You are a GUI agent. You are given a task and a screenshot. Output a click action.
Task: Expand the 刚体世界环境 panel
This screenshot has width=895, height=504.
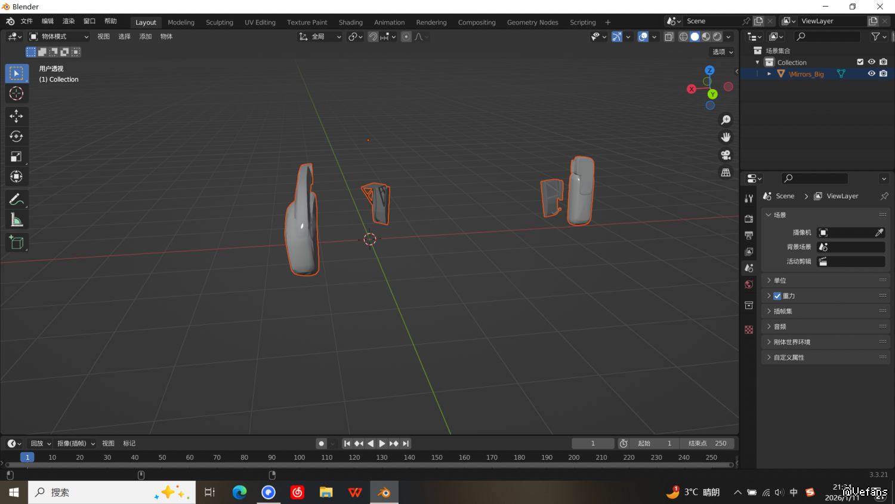792,342
